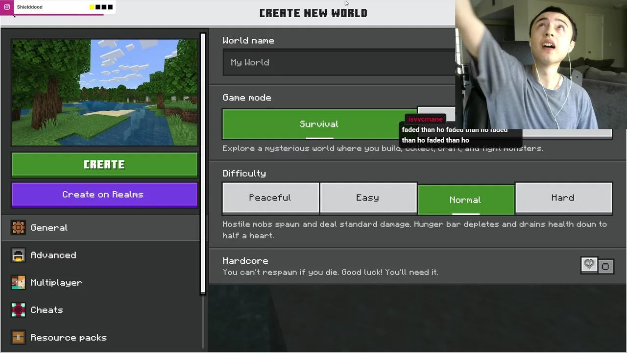
Task: Click Create on Realms button
Action: 104,195
